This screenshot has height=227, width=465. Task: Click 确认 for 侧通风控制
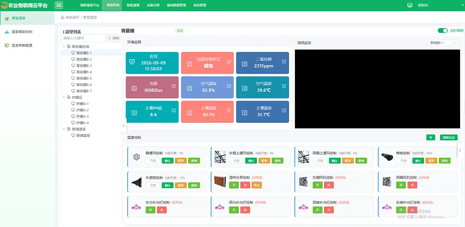[168, 161]
